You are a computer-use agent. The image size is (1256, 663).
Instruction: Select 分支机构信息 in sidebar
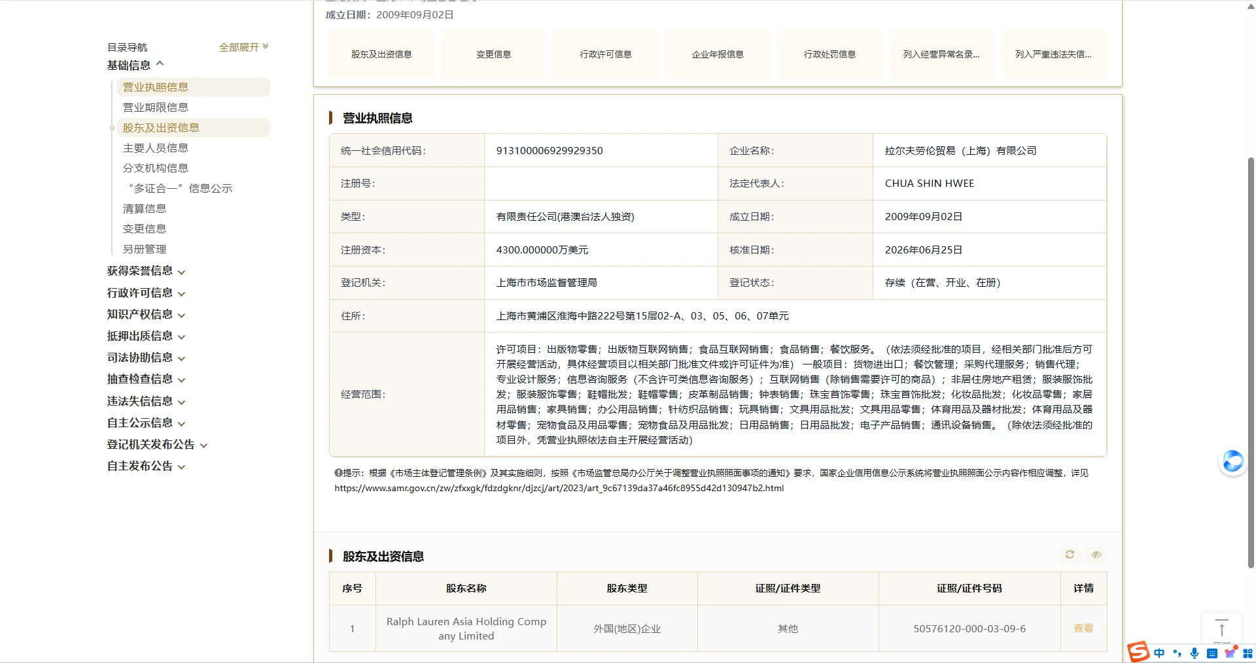156,168
